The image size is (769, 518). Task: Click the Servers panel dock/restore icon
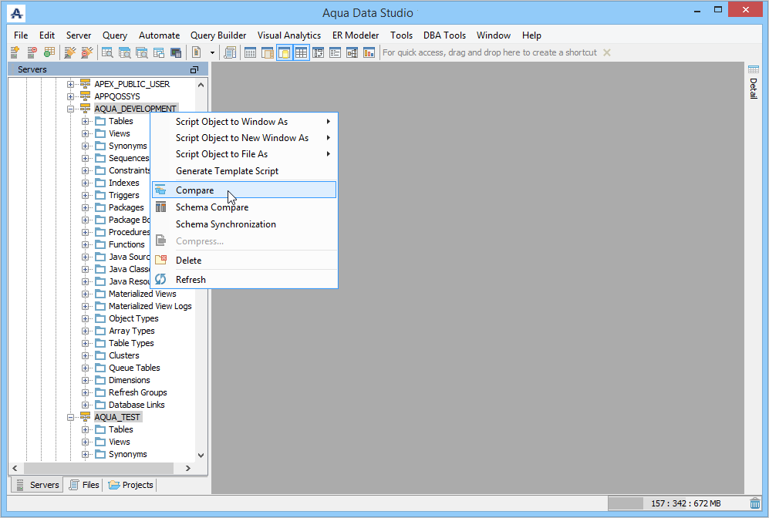coord(194,69)
